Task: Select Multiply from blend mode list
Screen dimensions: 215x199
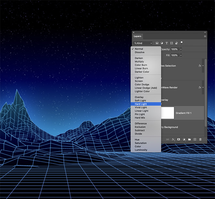Action: 139,61
